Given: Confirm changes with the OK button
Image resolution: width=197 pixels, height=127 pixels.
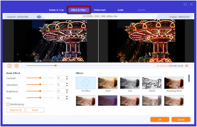Looking at the screenshot, I should click(x=160, y=119).
